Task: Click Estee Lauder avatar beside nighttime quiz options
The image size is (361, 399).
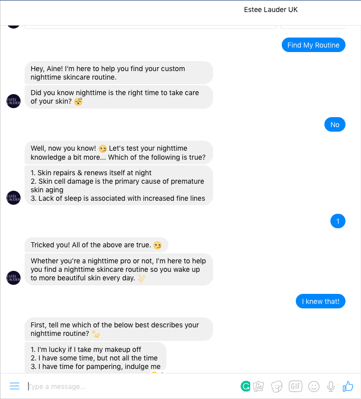Action: [x=14, y=198]
